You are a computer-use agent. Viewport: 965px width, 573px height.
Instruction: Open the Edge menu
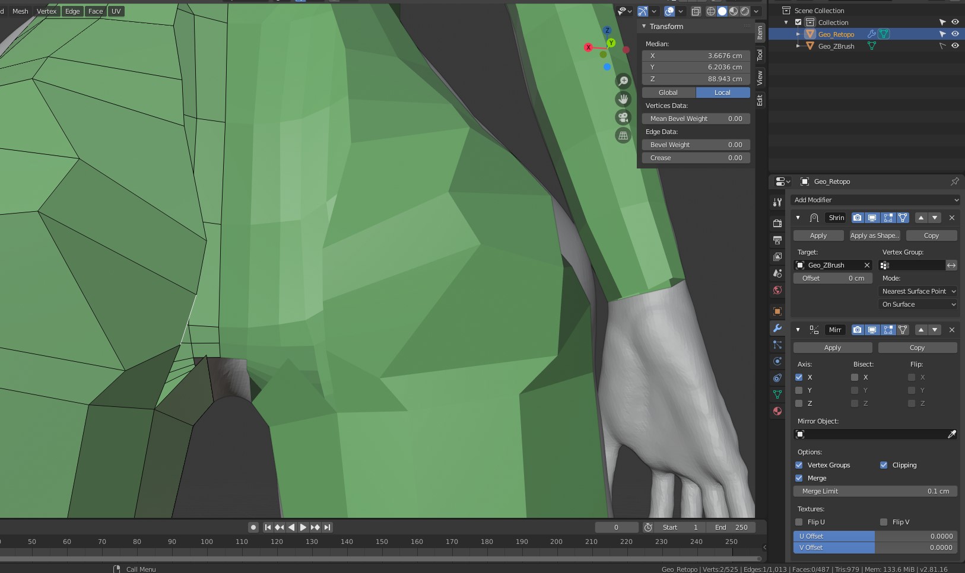click(x=72, y=11)
